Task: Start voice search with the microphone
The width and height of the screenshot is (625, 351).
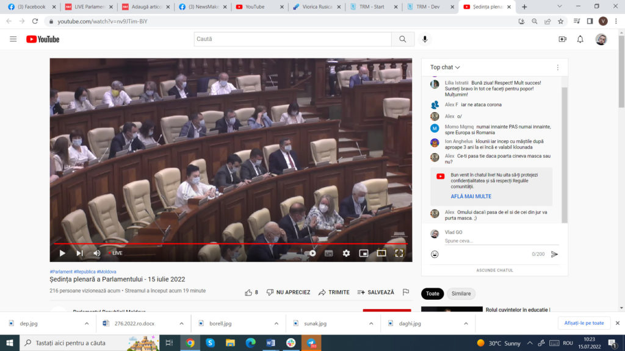Action: coord(425,39)
